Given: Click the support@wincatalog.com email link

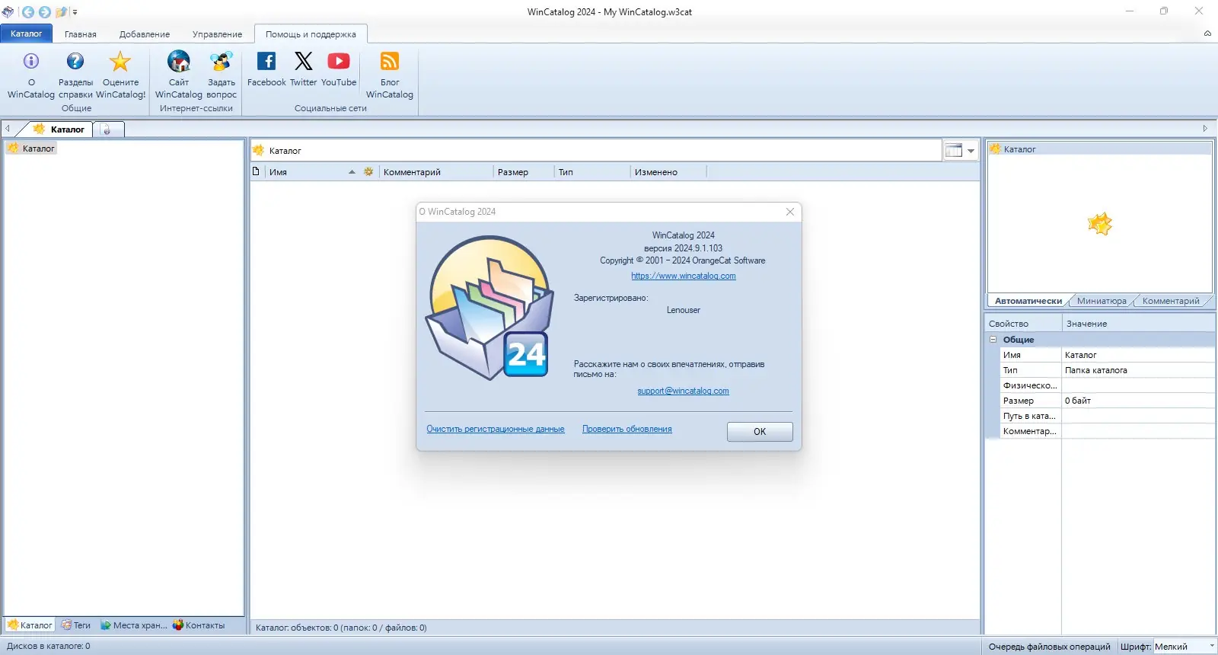Looking at the screenshot, I should pos(684,391).
